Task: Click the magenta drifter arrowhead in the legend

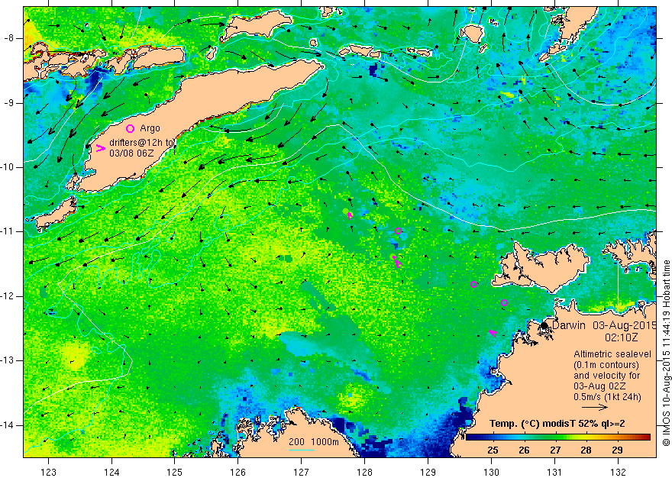Action: coord(101,148)
